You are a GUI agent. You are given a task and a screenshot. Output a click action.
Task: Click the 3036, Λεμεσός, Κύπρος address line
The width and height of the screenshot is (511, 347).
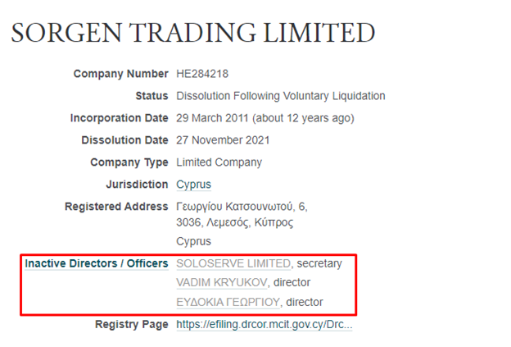[x=235, y=222]
